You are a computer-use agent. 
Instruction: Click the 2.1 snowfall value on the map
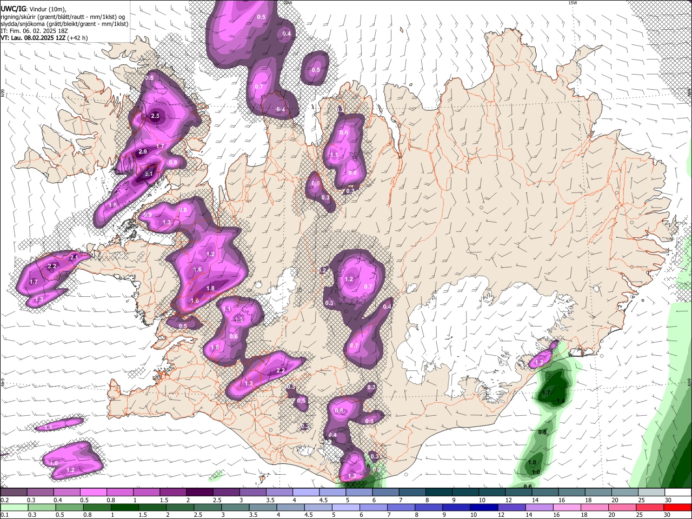point(74,257)
